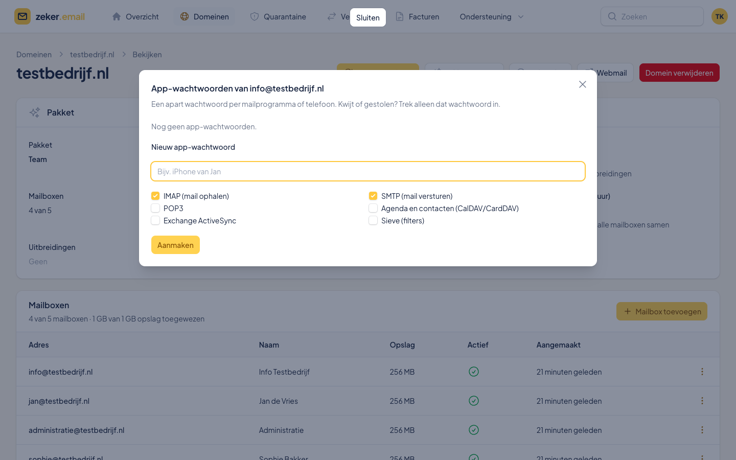This screenshot has height=460, width=736.
Task: Open testbedrijf.nl breadcrumb link
Action: (92, 54)
